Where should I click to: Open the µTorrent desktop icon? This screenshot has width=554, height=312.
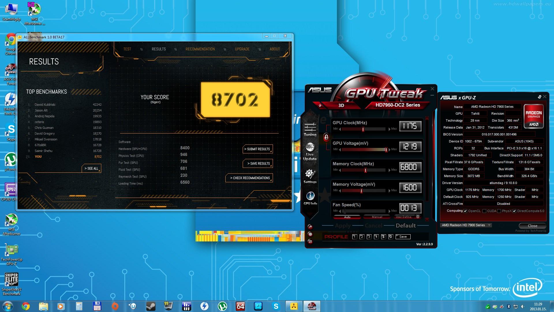[10, 162]
